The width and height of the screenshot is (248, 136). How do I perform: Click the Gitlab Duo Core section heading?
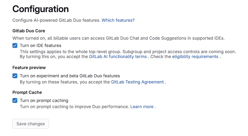[29, 31]
